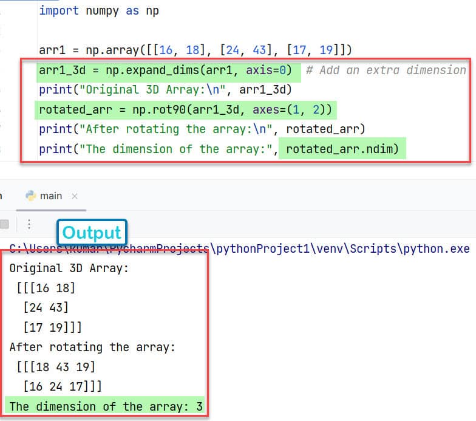Click the Python icon on main tab
476x421 pixels.
(30, 196)
